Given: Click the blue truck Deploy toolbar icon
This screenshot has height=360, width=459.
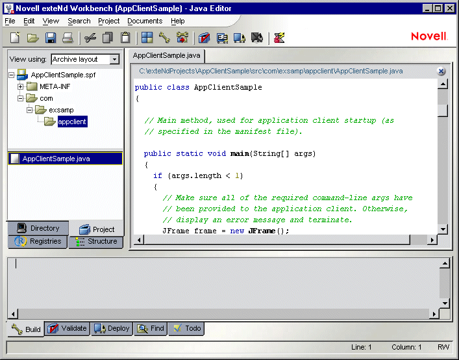Looking at the screenshot, I should 240,38.
